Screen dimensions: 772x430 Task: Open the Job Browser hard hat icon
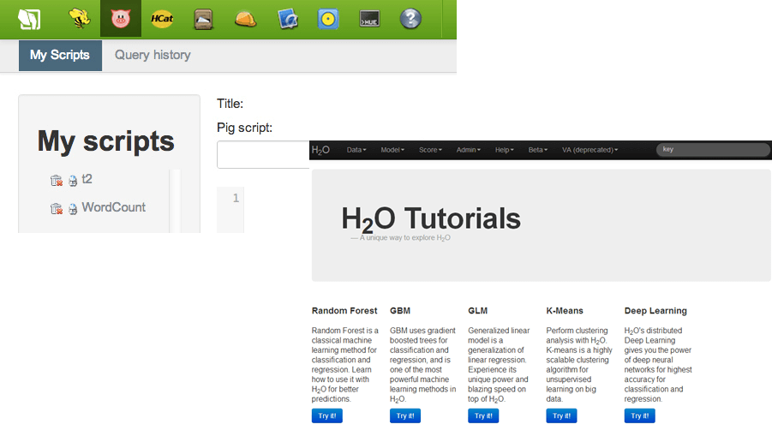pyautogui.click(x=245, y=19)
